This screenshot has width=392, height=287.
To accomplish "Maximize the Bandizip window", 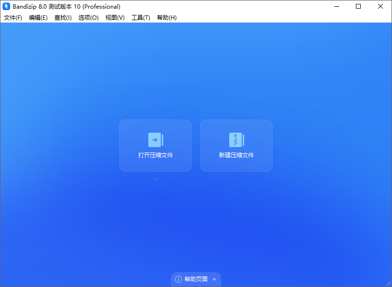I will [x=358, y=7].
